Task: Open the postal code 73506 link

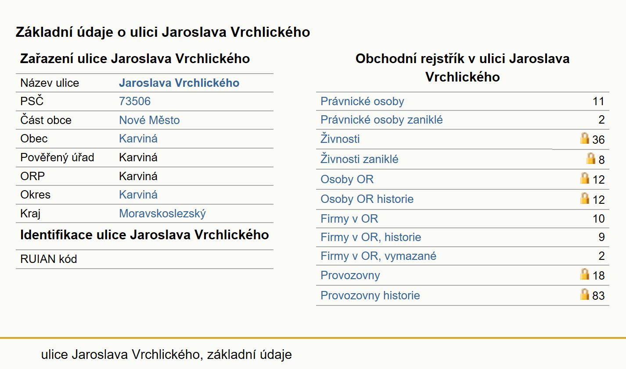Action: [135, 101]
